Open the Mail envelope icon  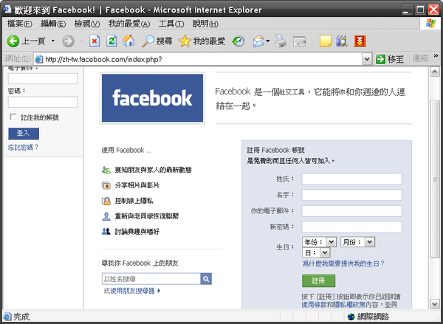[258, 41]
